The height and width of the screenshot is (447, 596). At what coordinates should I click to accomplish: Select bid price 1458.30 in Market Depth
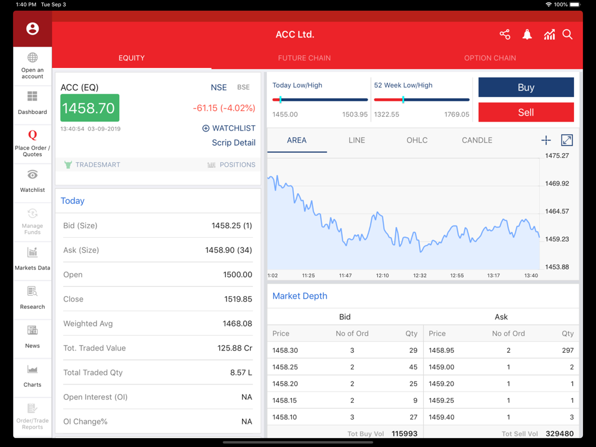tap(285, 350)
